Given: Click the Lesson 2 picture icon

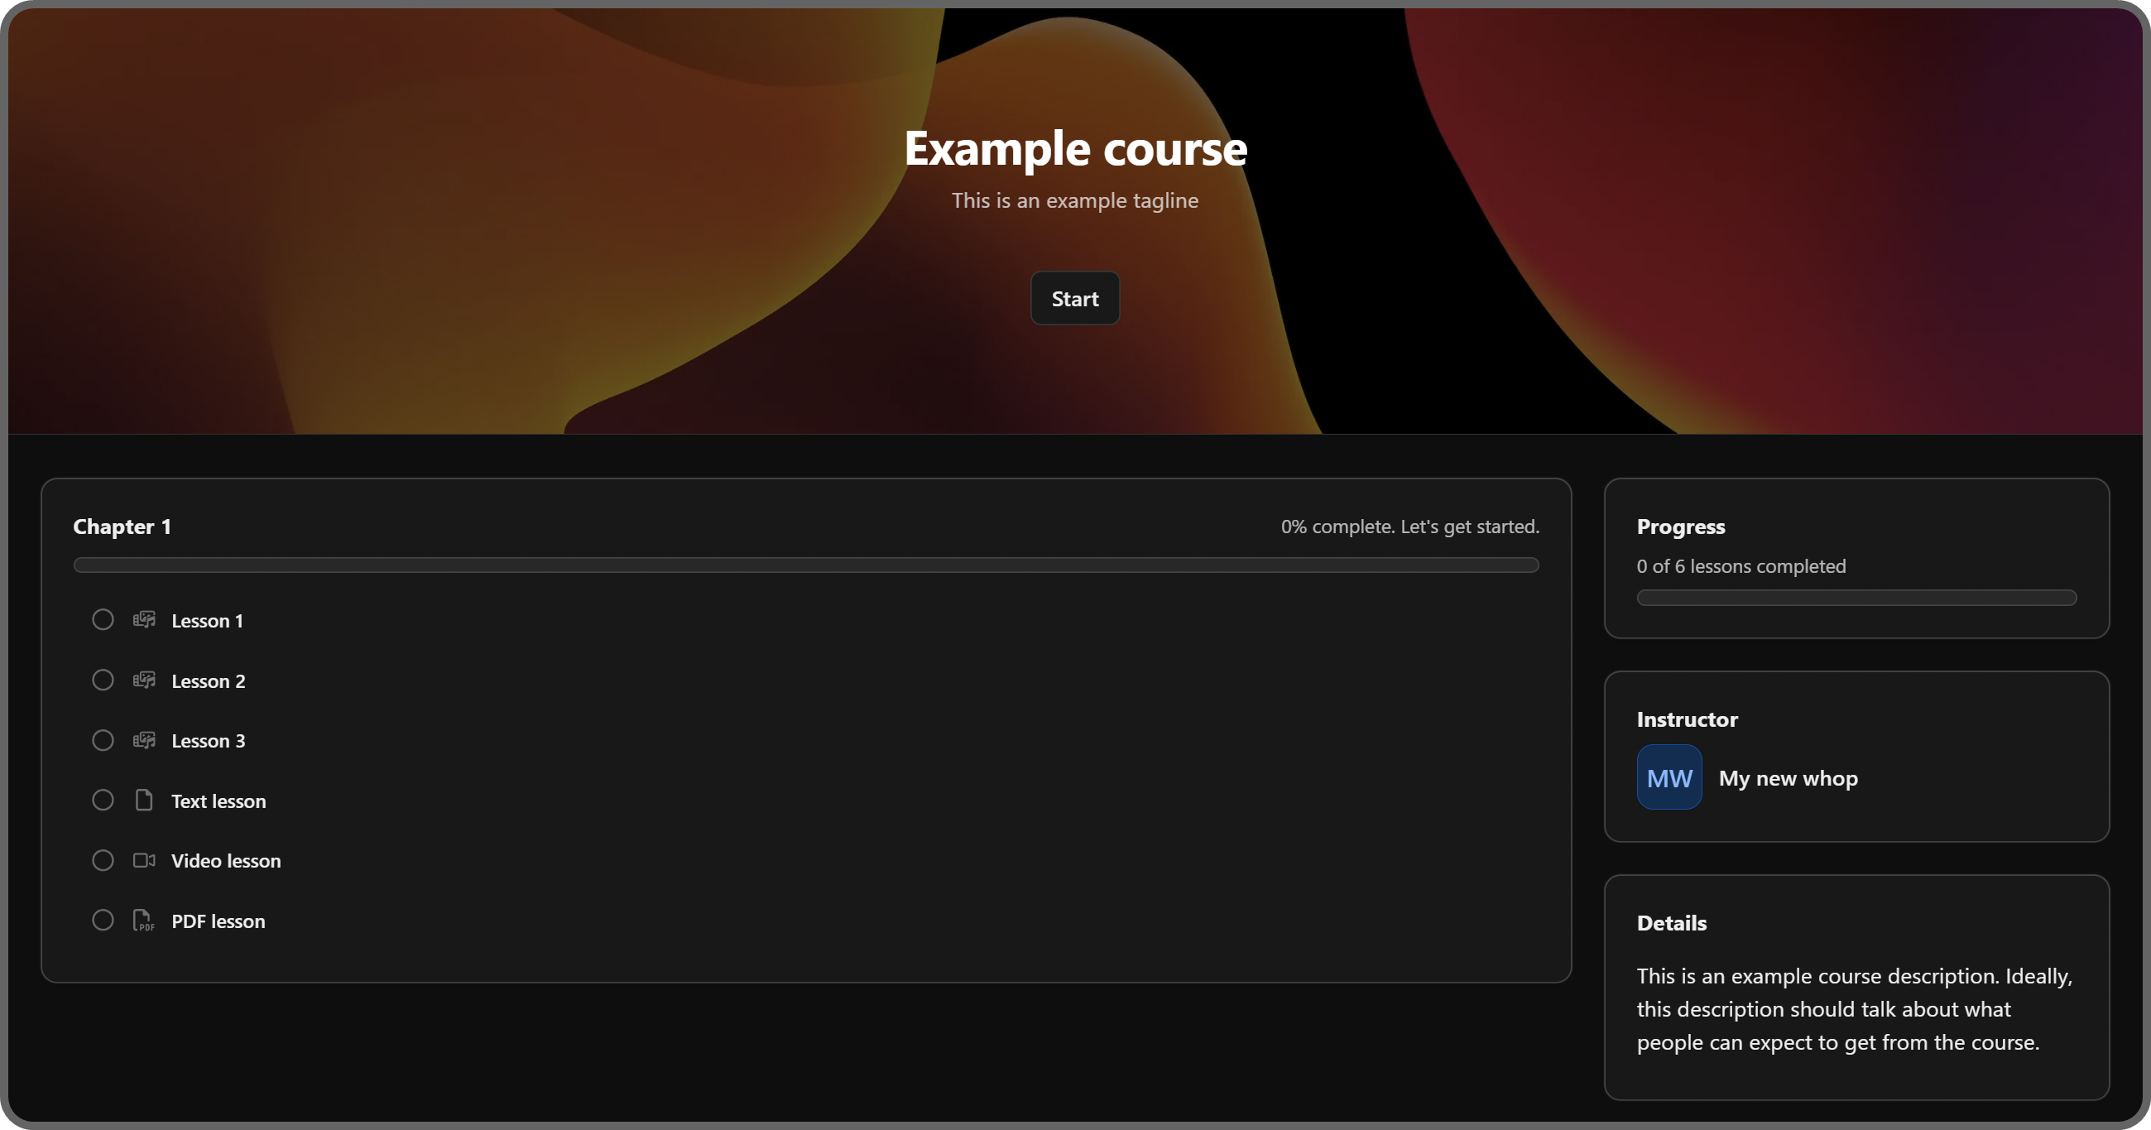Looking at the screenshot, I should pos(144,680).
